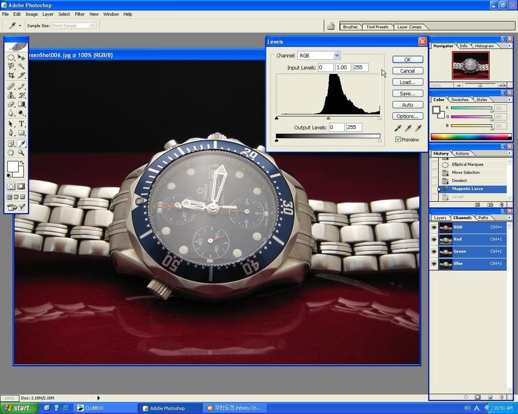Select the Notes tool
The width and height of the screenshot is (518, 414).
tap(11, 144)
